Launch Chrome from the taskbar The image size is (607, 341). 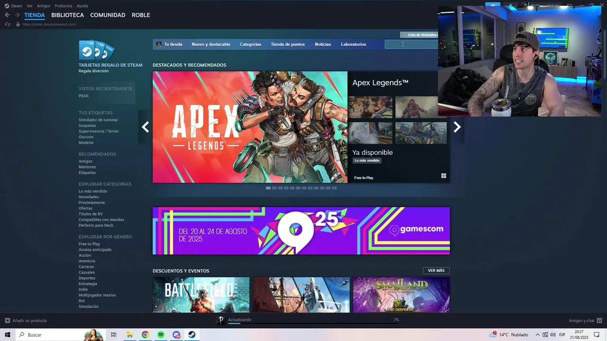145,335
